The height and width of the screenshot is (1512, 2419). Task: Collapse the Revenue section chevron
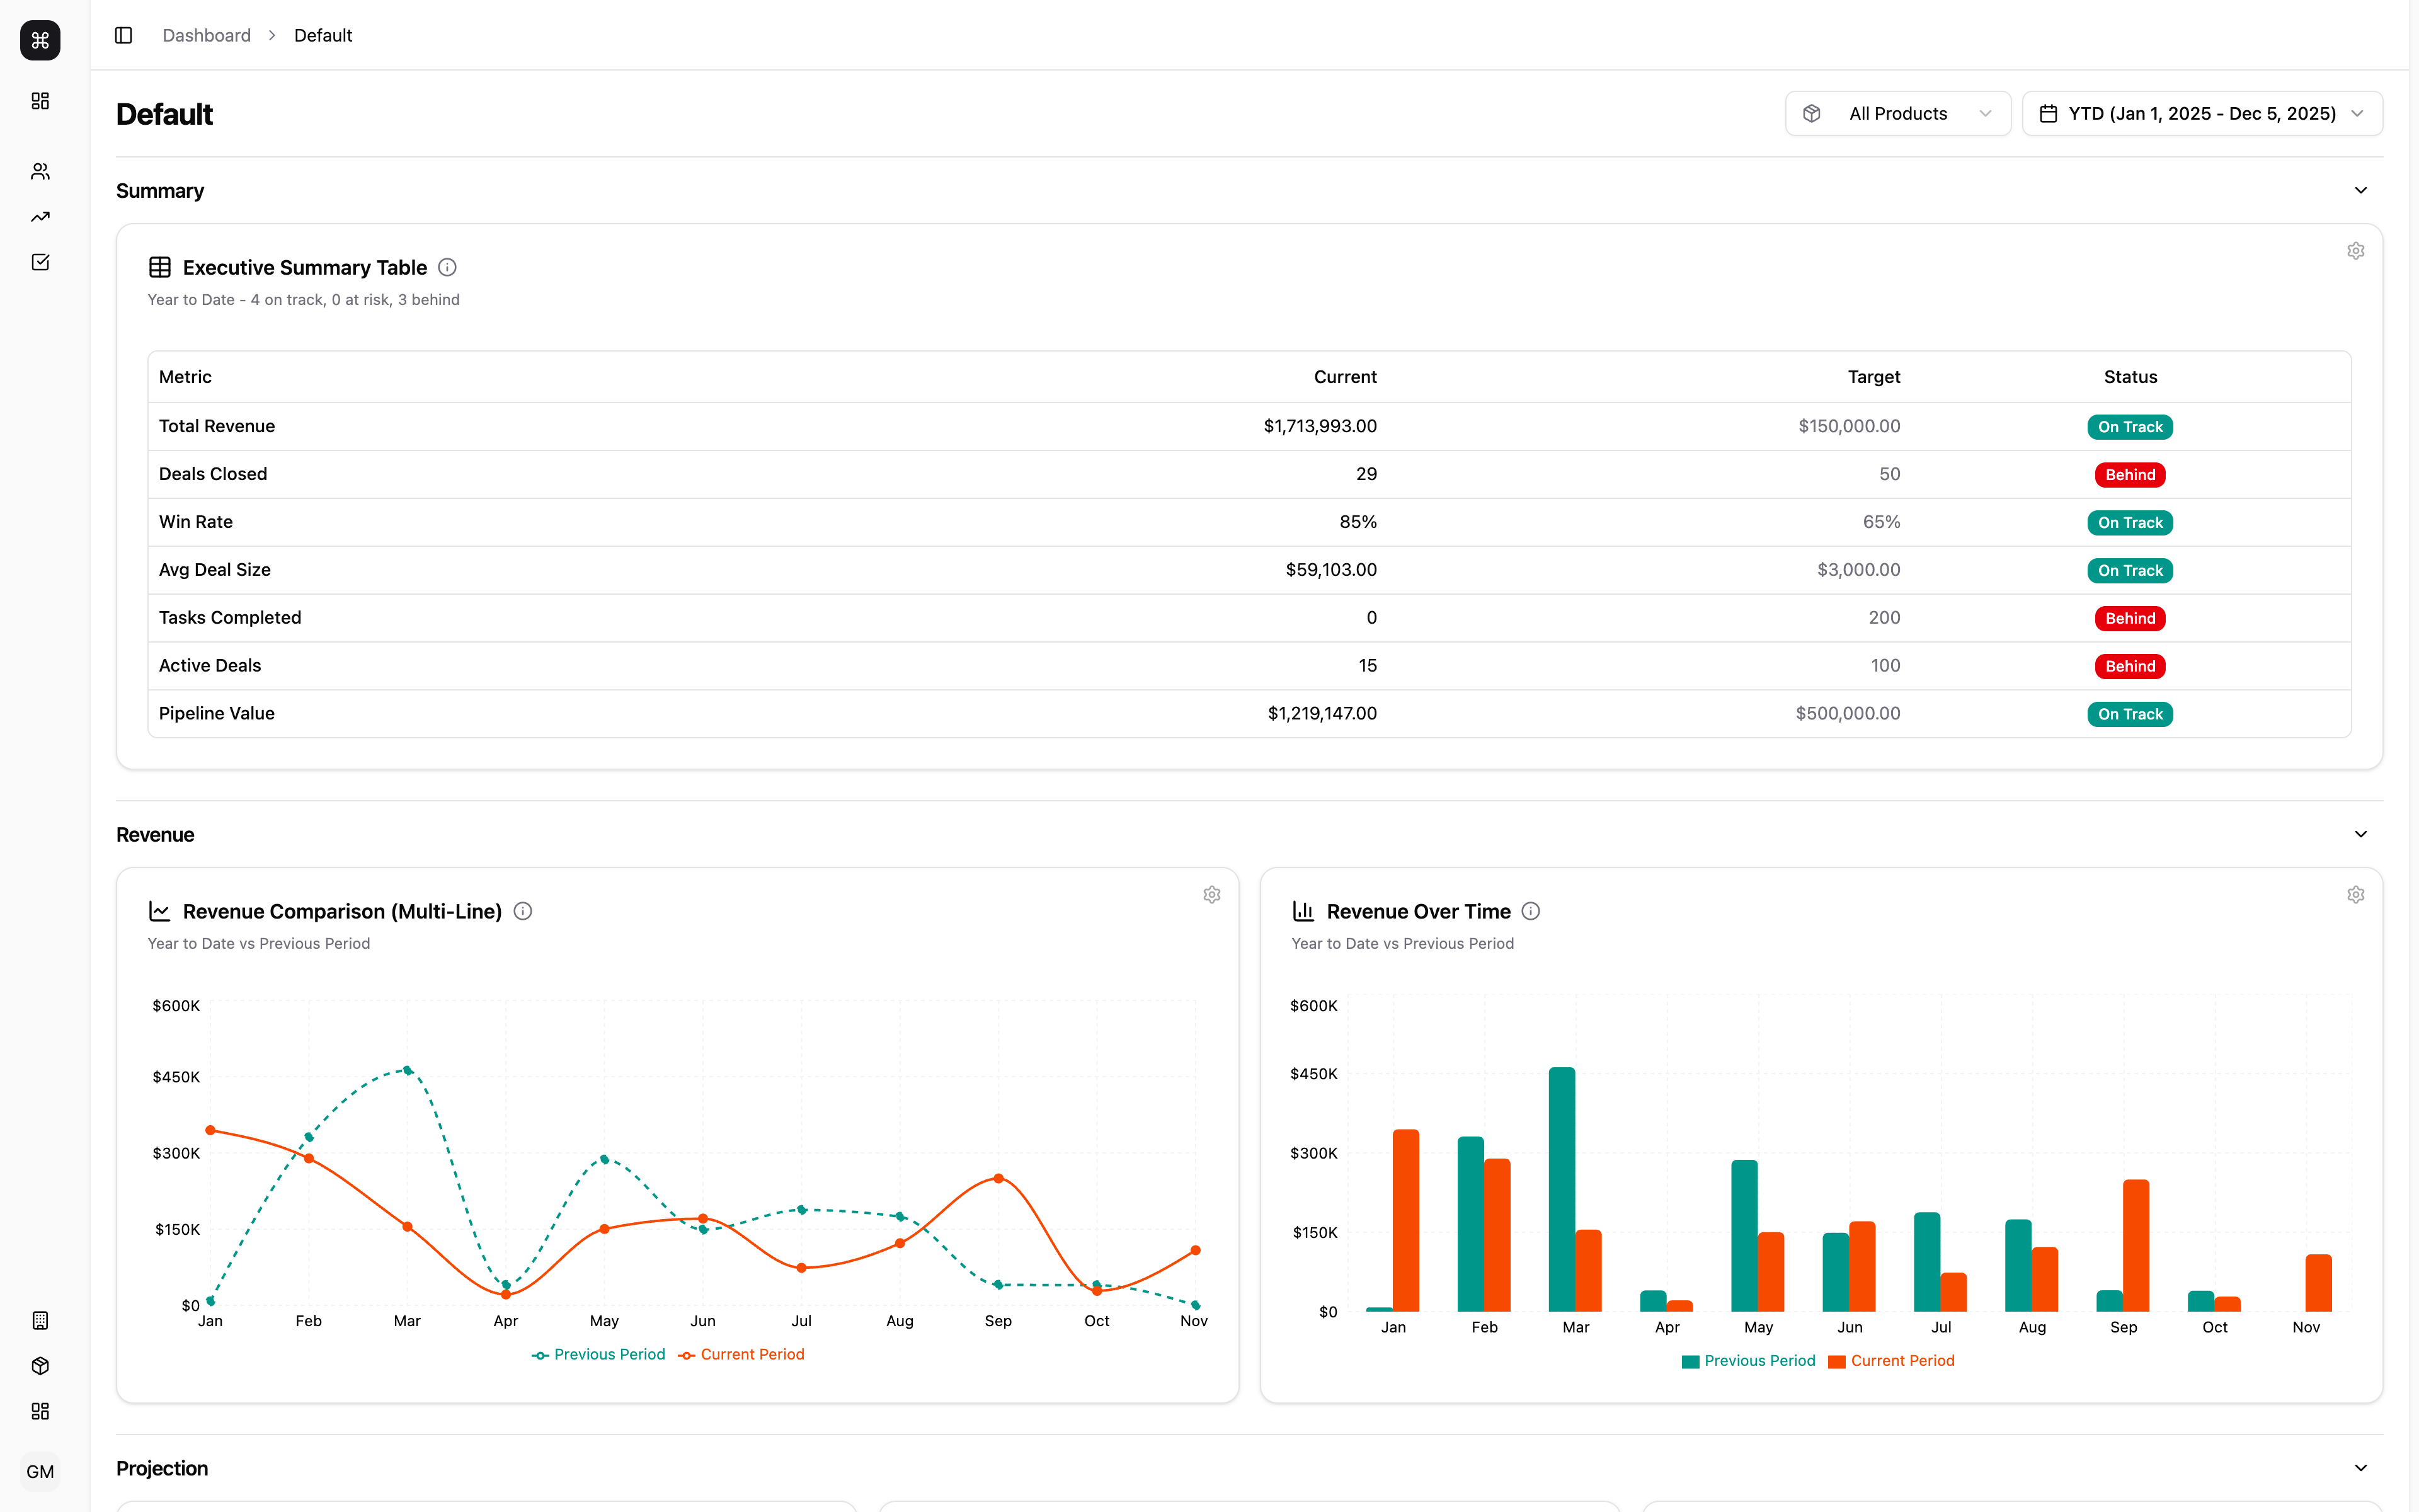2361,834
